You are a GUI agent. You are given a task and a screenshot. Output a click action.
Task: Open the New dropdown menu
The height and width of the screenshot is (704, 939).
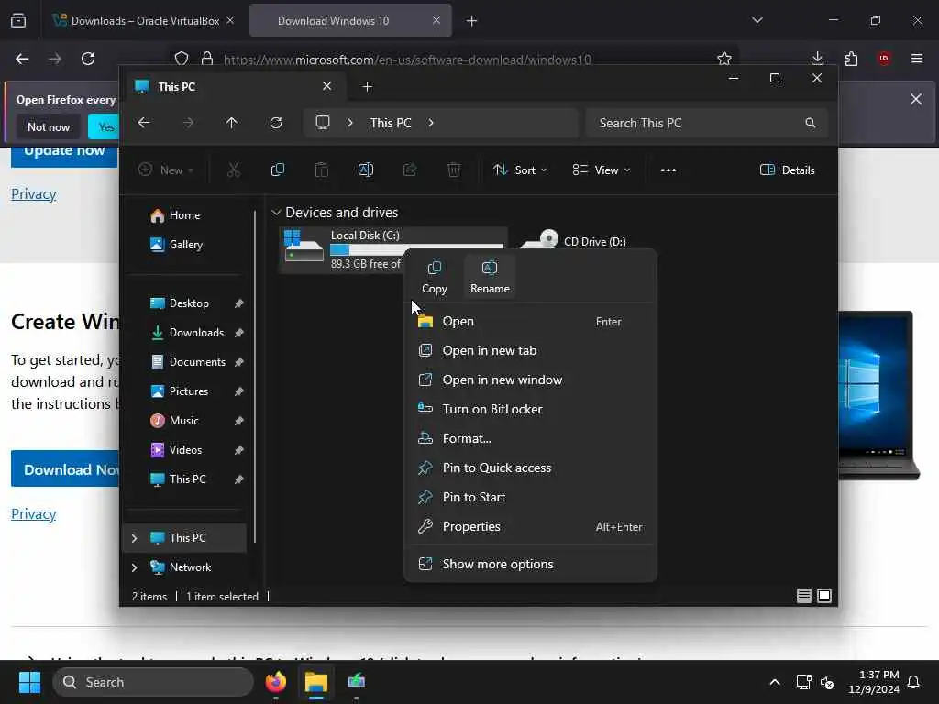pos(166,170)
